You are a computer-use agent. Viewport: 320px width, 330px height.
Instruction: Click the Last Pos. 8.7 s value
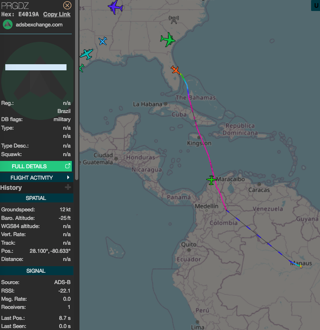(64, 318)
